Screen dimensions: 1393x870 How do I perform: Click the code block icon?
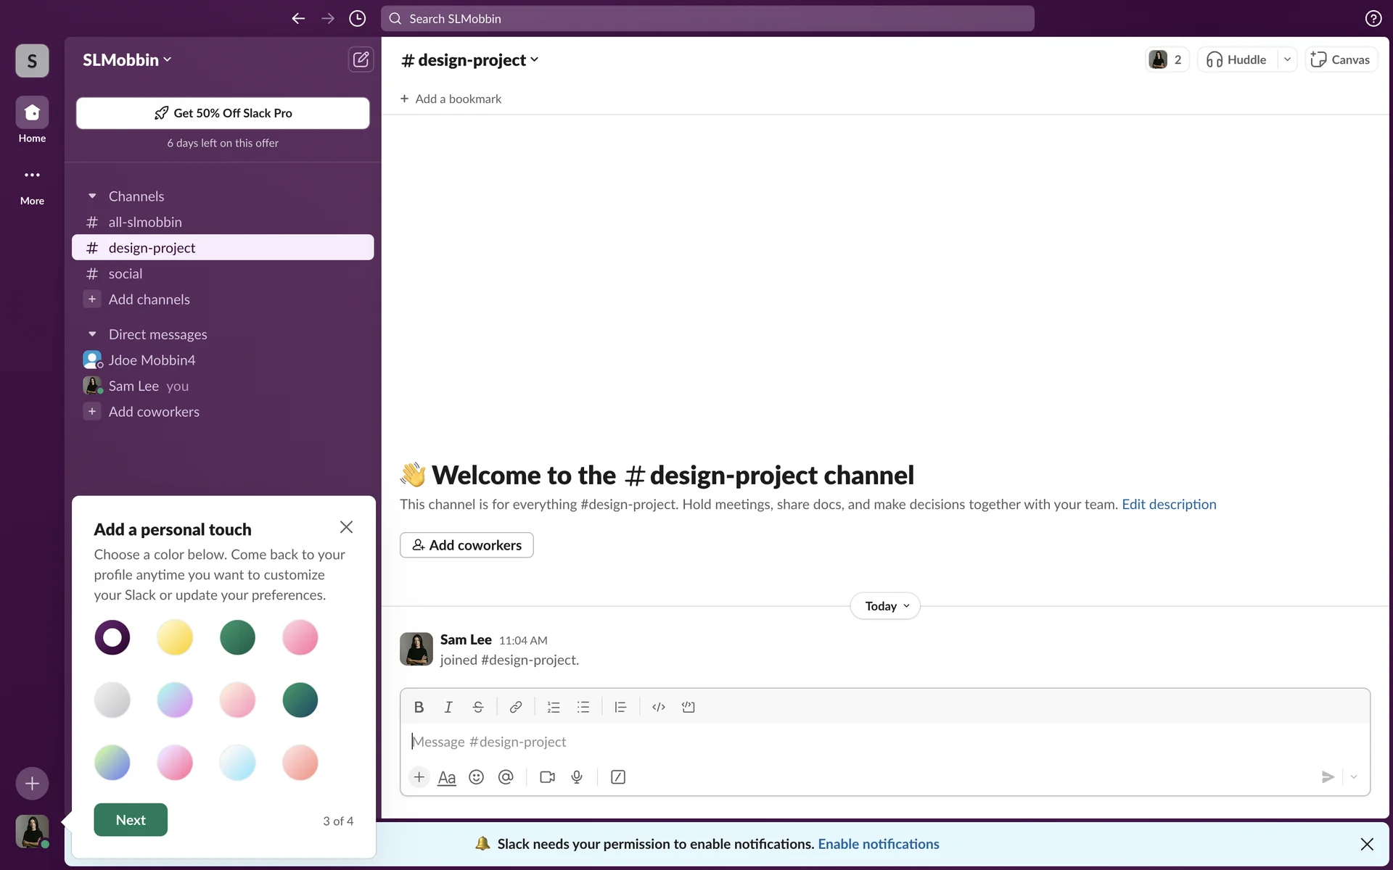click(x=688, y=707)
